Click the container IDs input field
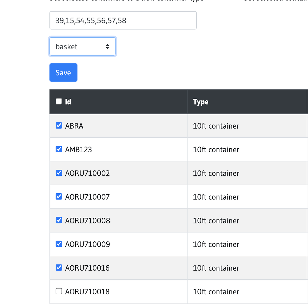Image resolution: width=308 pixels, height=304 pixels. 123,20
